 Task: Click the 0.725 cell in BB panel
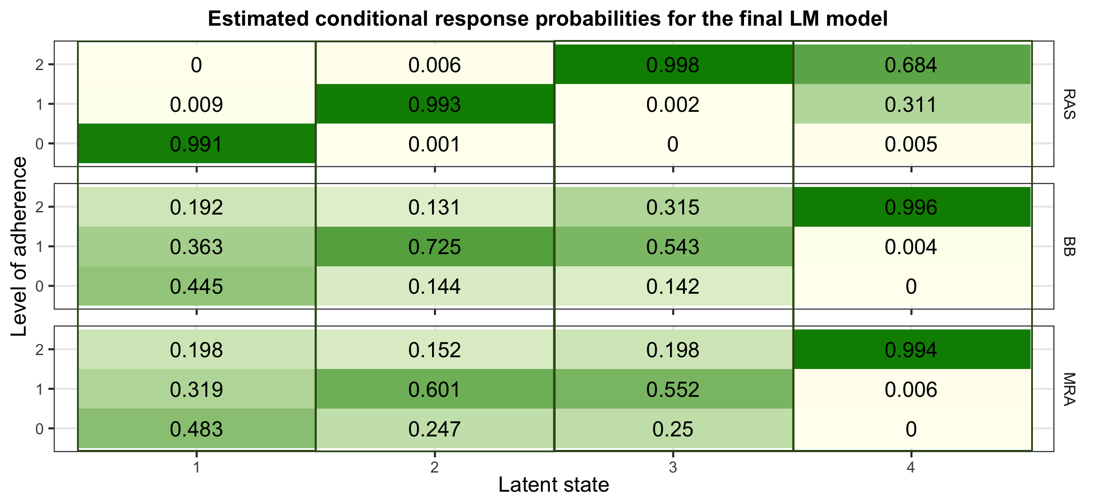434,247
